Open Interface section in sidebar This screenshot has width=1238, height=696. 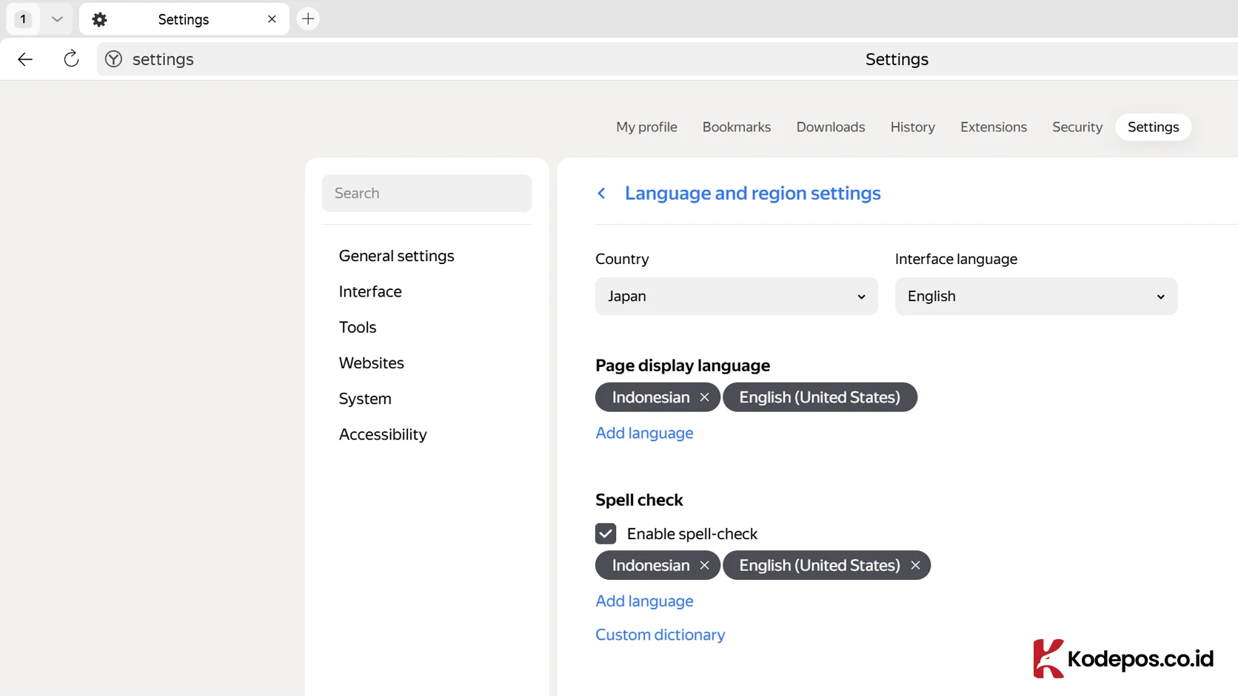tap(370, 291)
